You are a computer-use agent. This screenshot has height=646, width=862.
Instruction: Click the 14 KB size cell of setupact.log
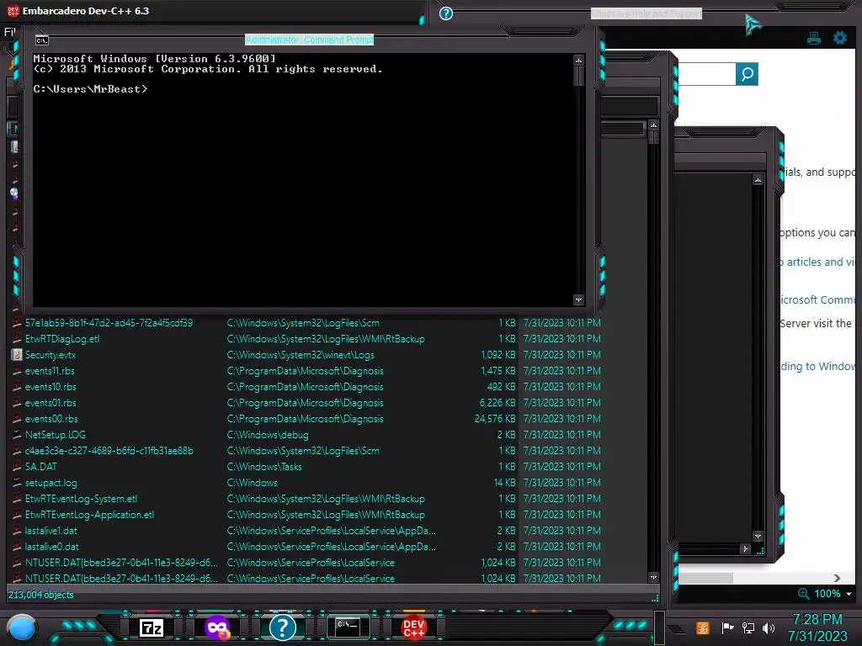505,483
